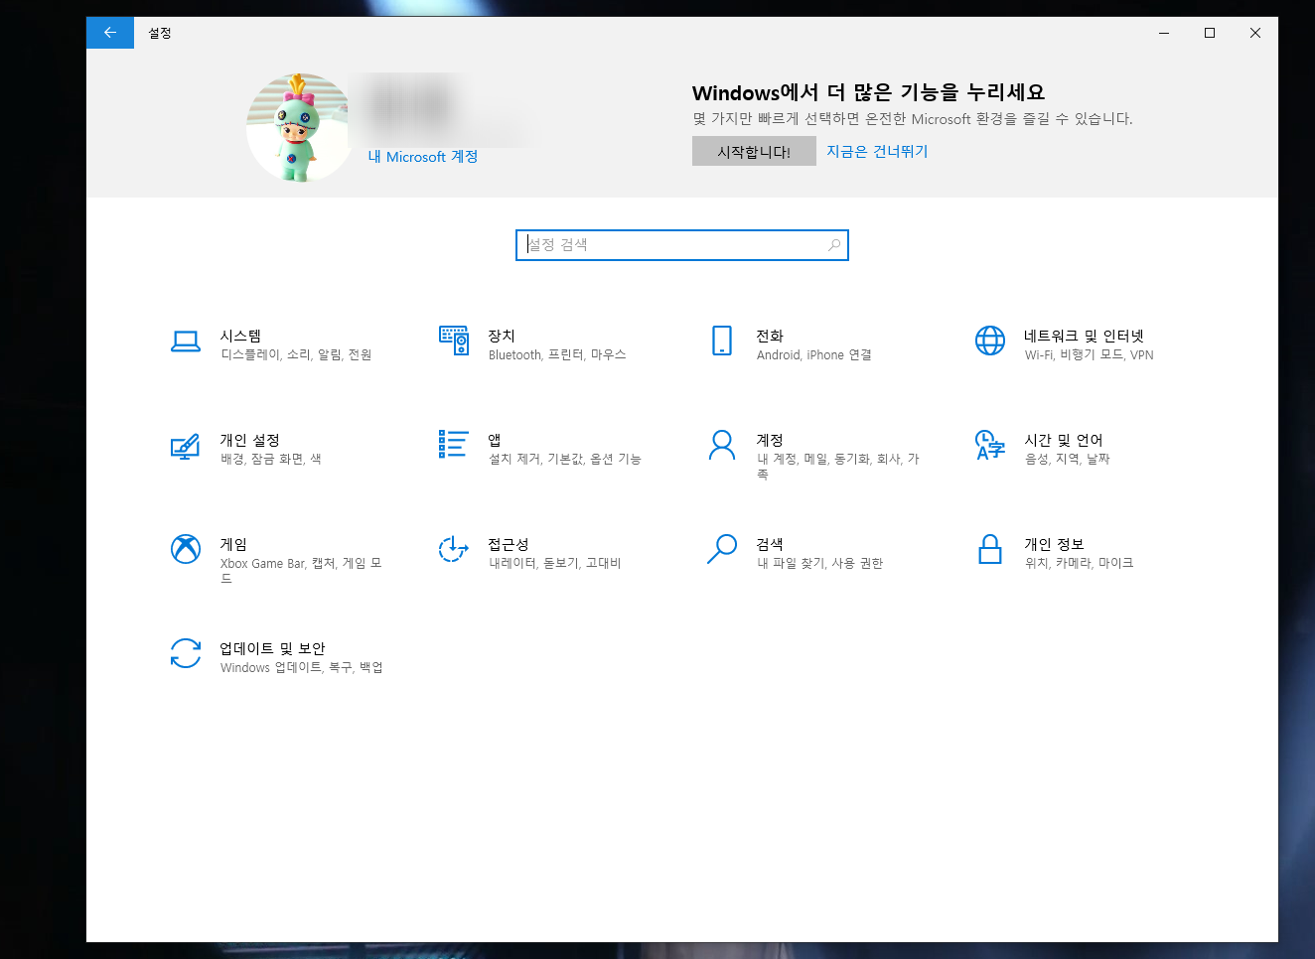Open the 시스템 laptop icon
This screenshot has height=959, width=1315.
click(186, 342)
